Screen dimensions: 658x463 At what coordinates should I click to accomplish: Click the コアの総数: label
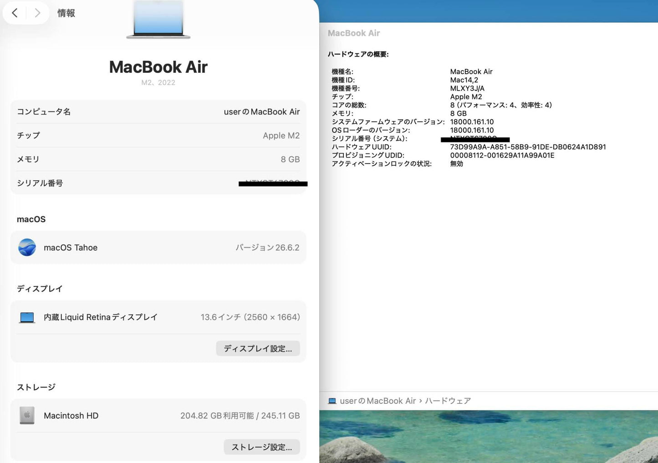pyautogui.click(x=349, y=105)
